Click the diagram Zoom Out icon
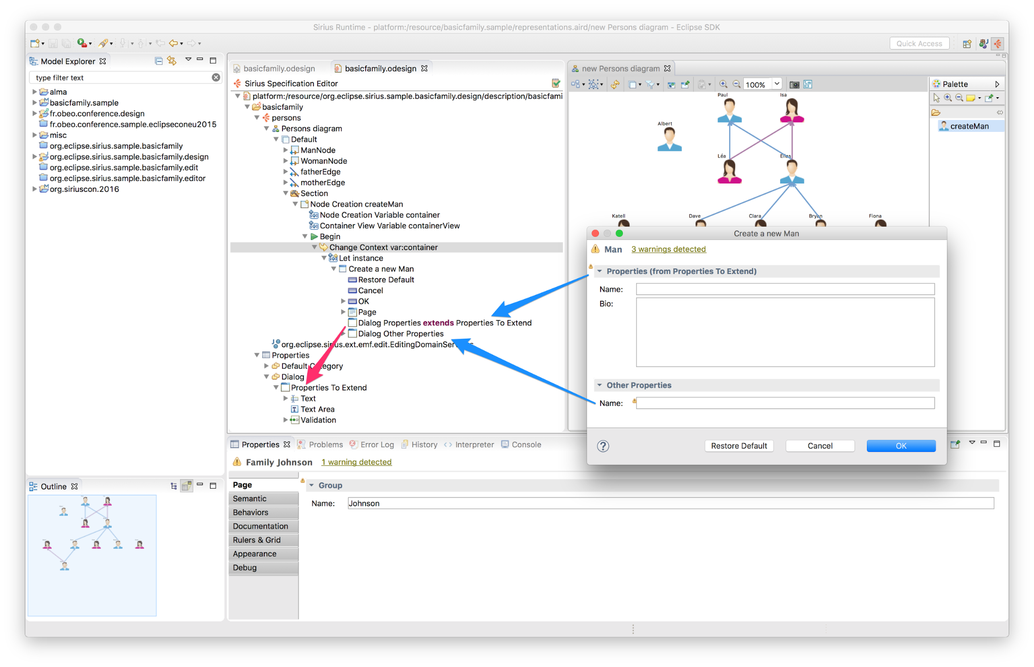Viewport: 1034px width, 667px height. click(737, 84)
